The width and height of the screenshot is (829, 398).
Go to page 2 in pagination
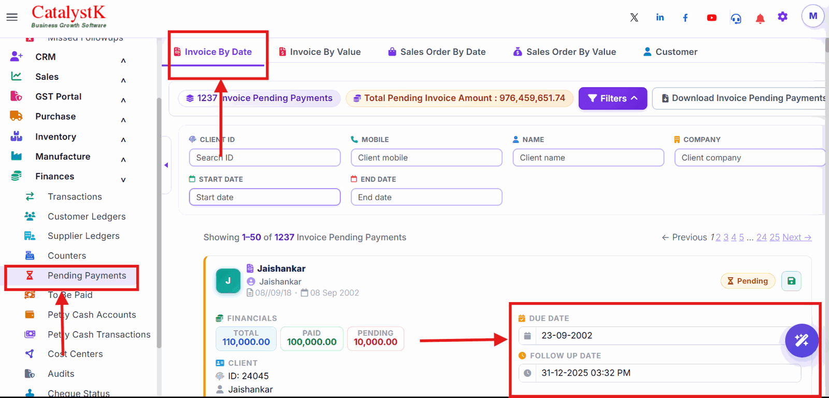point(718,237)
